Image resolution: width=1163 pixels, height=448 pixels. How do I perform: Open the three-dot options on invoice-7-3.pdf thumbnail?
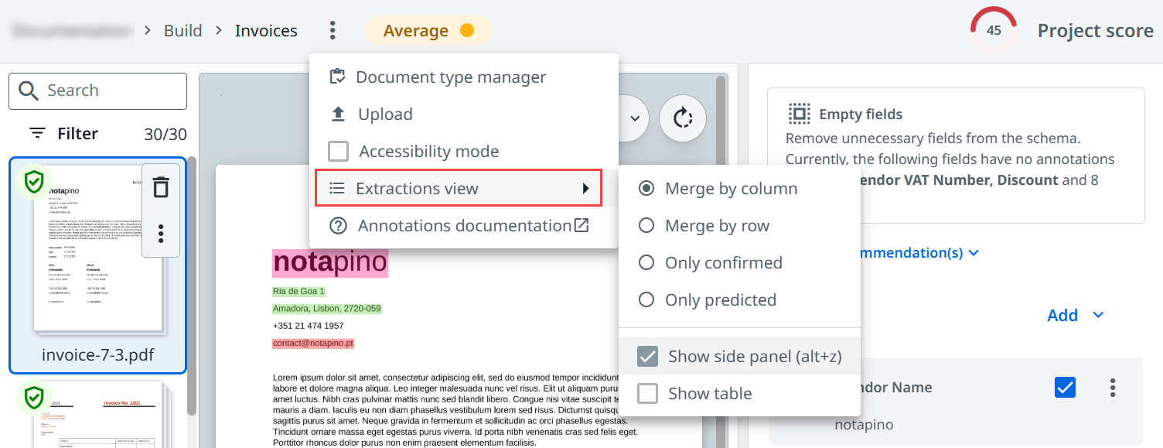point(161,233)
